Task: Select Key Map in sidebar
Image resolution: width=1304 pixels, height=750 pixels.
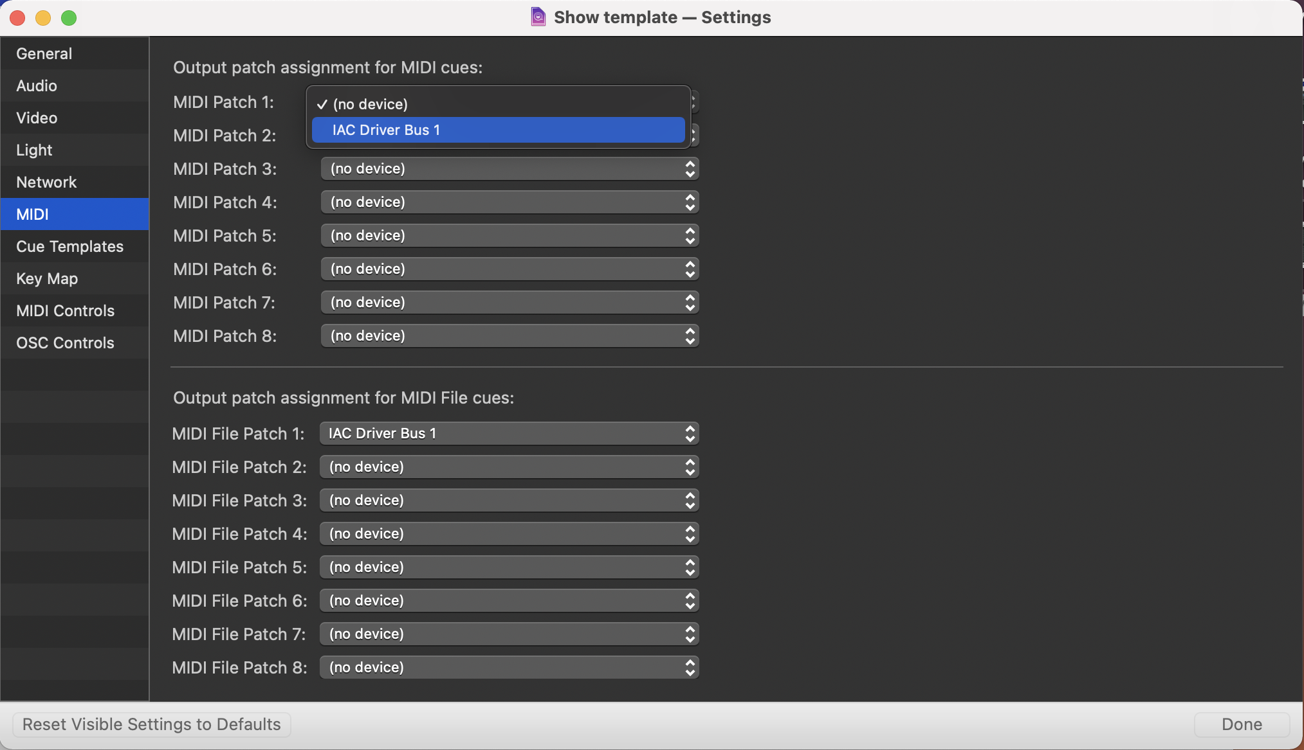Action: pyautogui.click(x=47, y=278)
